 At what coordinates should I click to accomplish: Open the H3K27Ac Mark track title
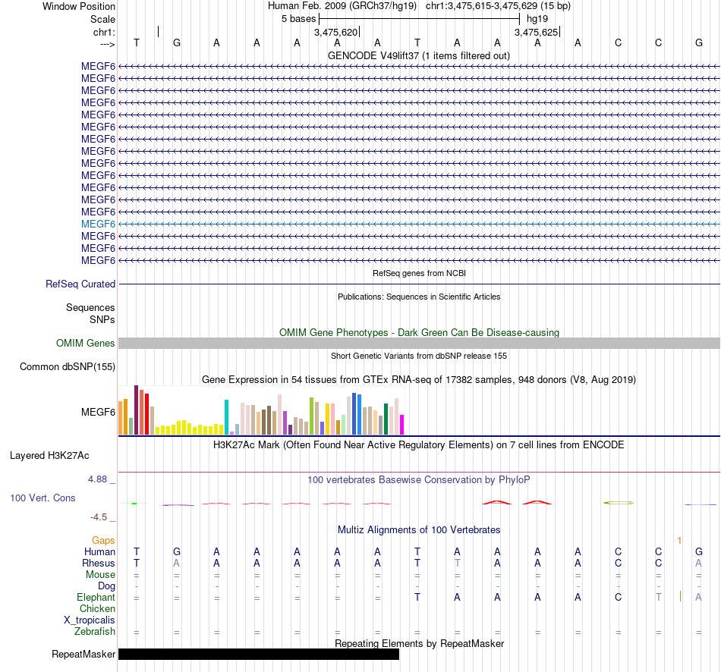419,445
